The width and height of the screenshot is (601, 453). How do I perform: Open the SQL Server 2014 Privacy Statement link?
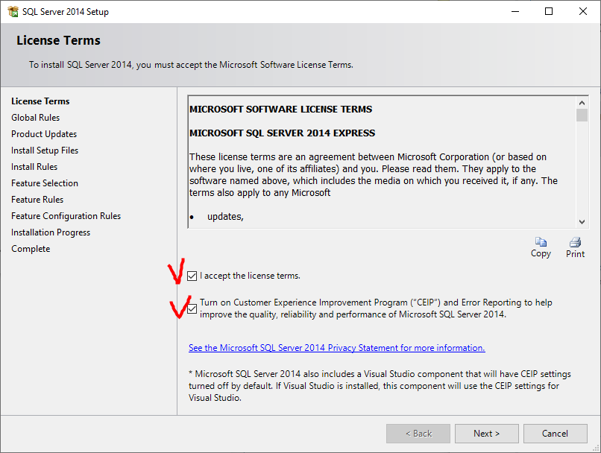[x=336, y=348]
